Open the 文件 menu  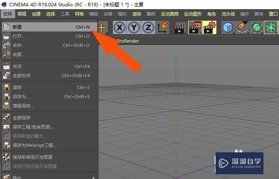click(x=8, y=14)
